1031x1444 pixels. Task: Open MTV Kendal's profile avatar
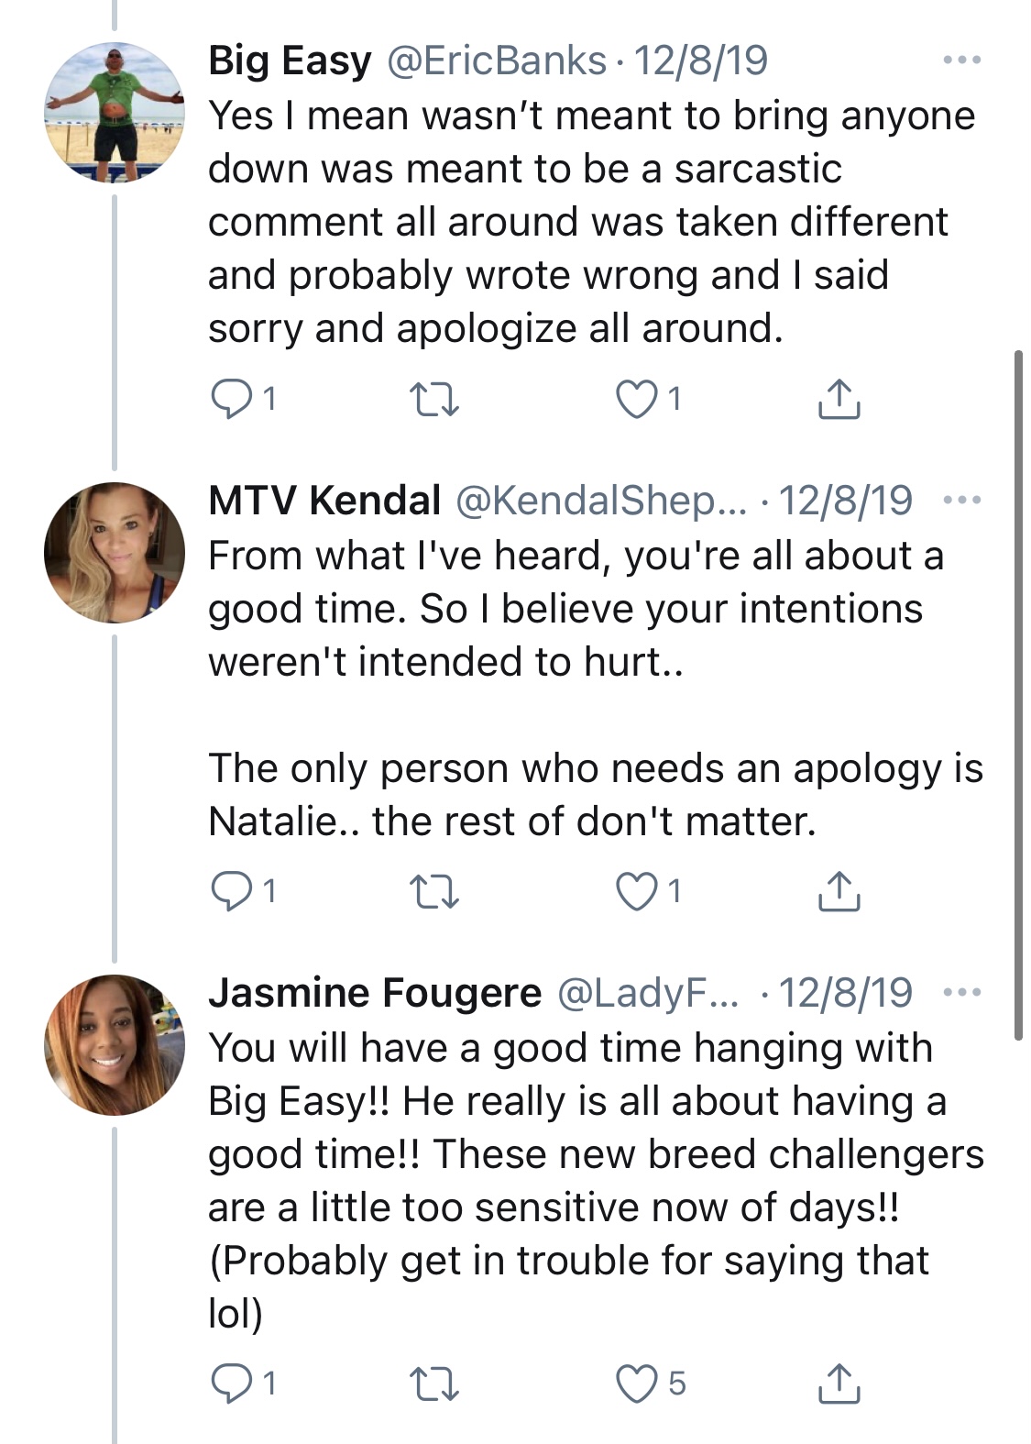[115, 553]
